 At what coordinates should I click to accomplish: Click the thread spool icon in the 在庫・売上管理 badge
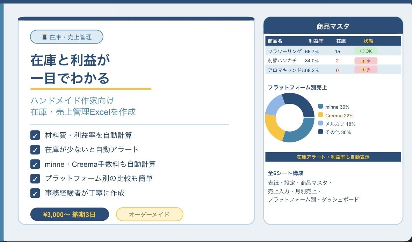tap(44, 37)
